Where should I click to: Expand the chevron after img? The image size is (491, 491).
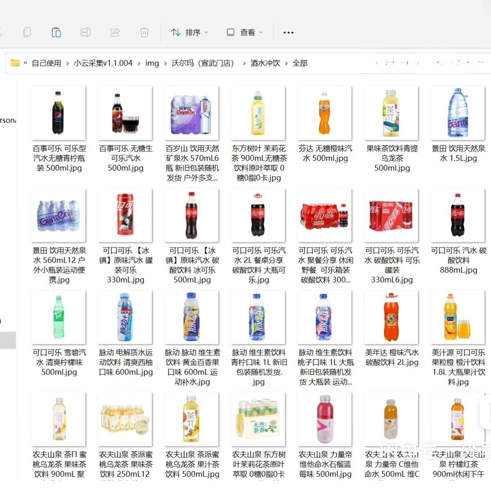tap(165, 63)
